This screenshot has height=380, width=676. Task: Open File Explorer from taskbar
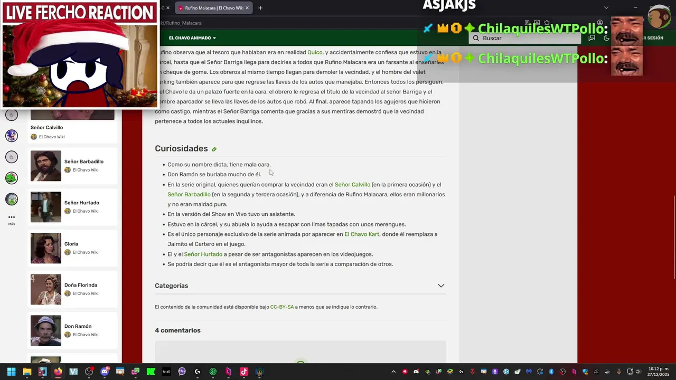(x=27, y=372)
